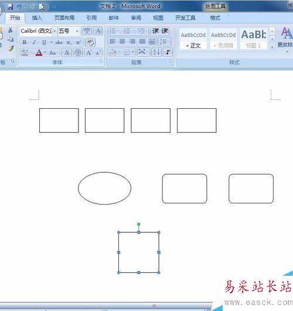Open the Line Spacing dropdown
Image resolution: width=293 pixels, height=311 pixels.
[x=165, y=42]
